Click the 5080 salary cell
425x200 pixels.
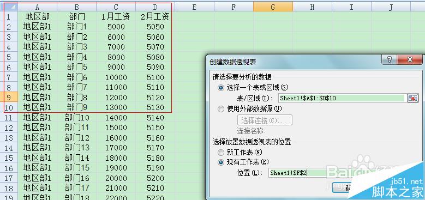tap(155, 57)
